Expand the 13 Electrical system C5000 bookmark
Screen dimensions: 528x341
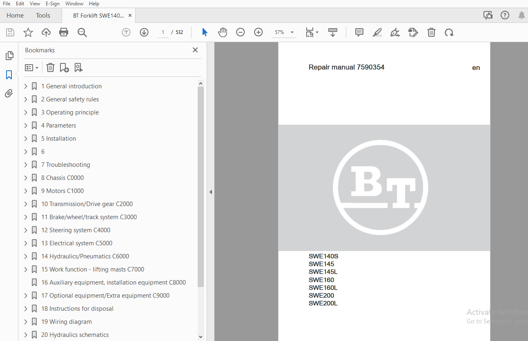point(26,243)
